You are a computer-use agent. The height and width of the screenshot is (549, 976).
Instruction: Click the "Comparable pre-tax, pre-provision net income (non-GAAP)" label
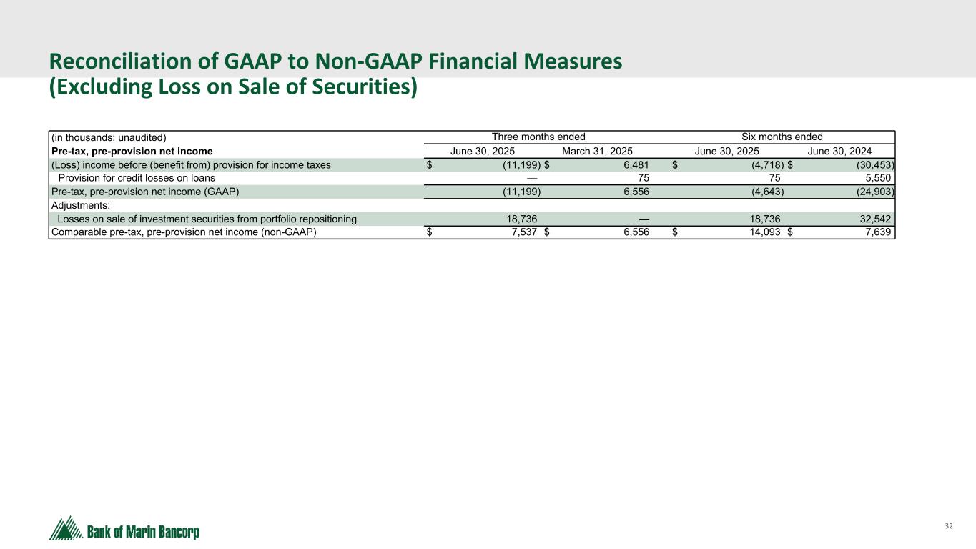coord(184,232)
